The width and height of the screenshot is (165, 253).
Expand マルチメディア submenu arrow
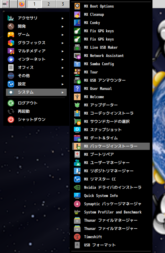pyautogui.click(x=63, y=51)
